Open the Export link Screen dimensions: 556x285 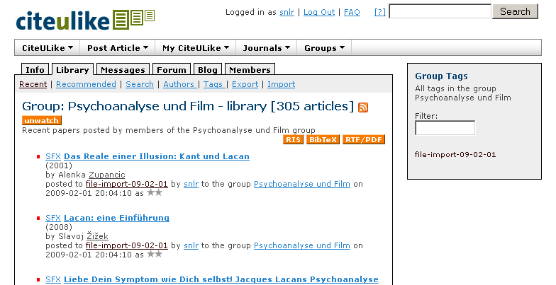pos(245,85)
